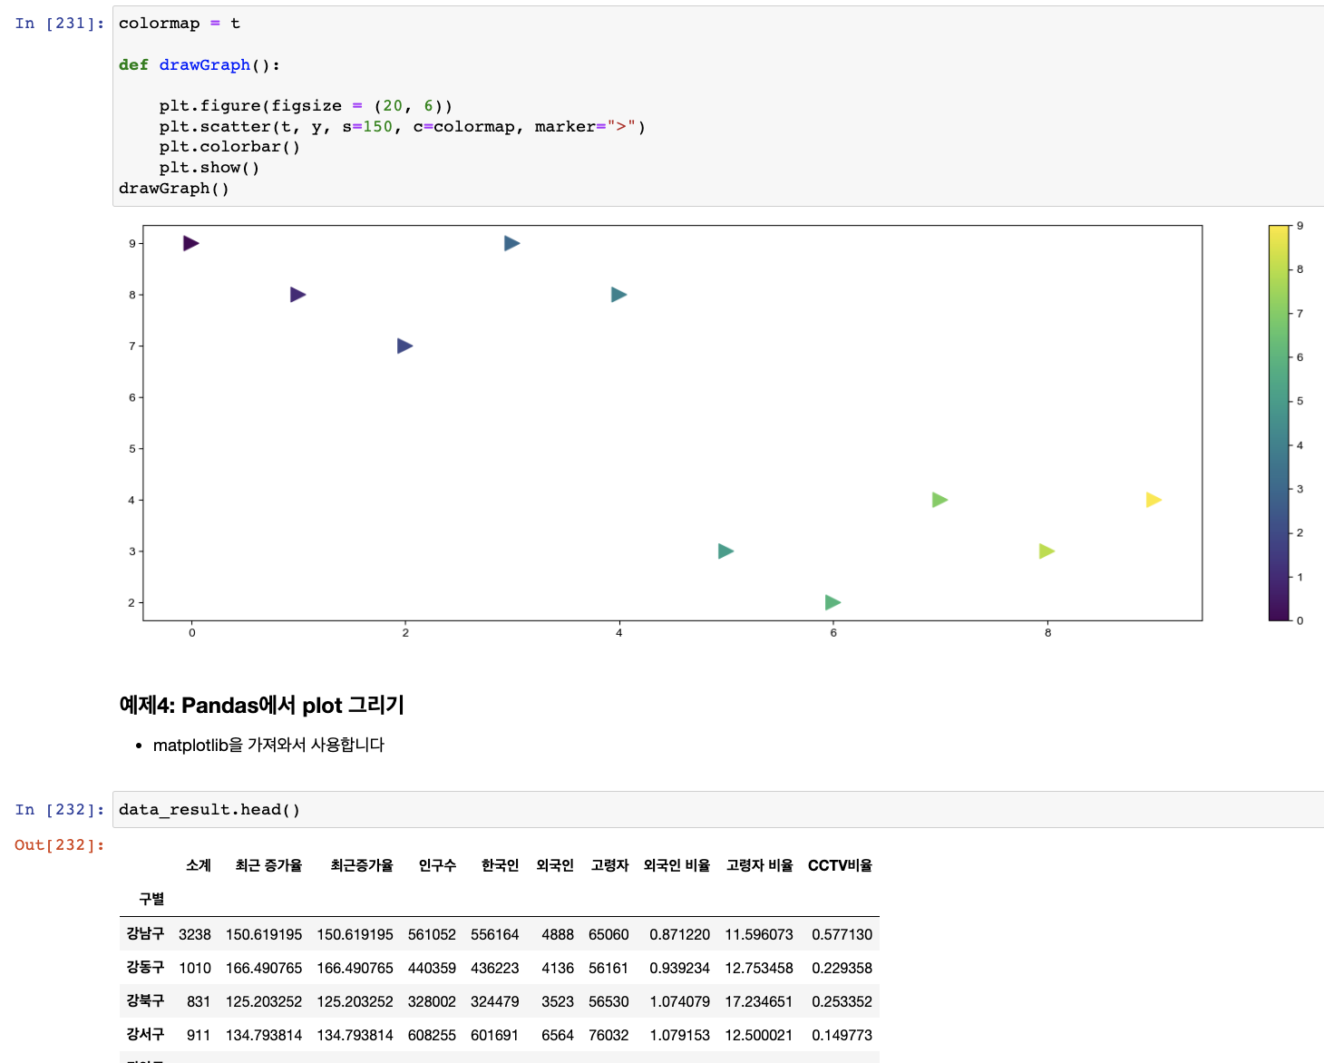
Task: Click the '강동구' row label
Action: (145, 967)
